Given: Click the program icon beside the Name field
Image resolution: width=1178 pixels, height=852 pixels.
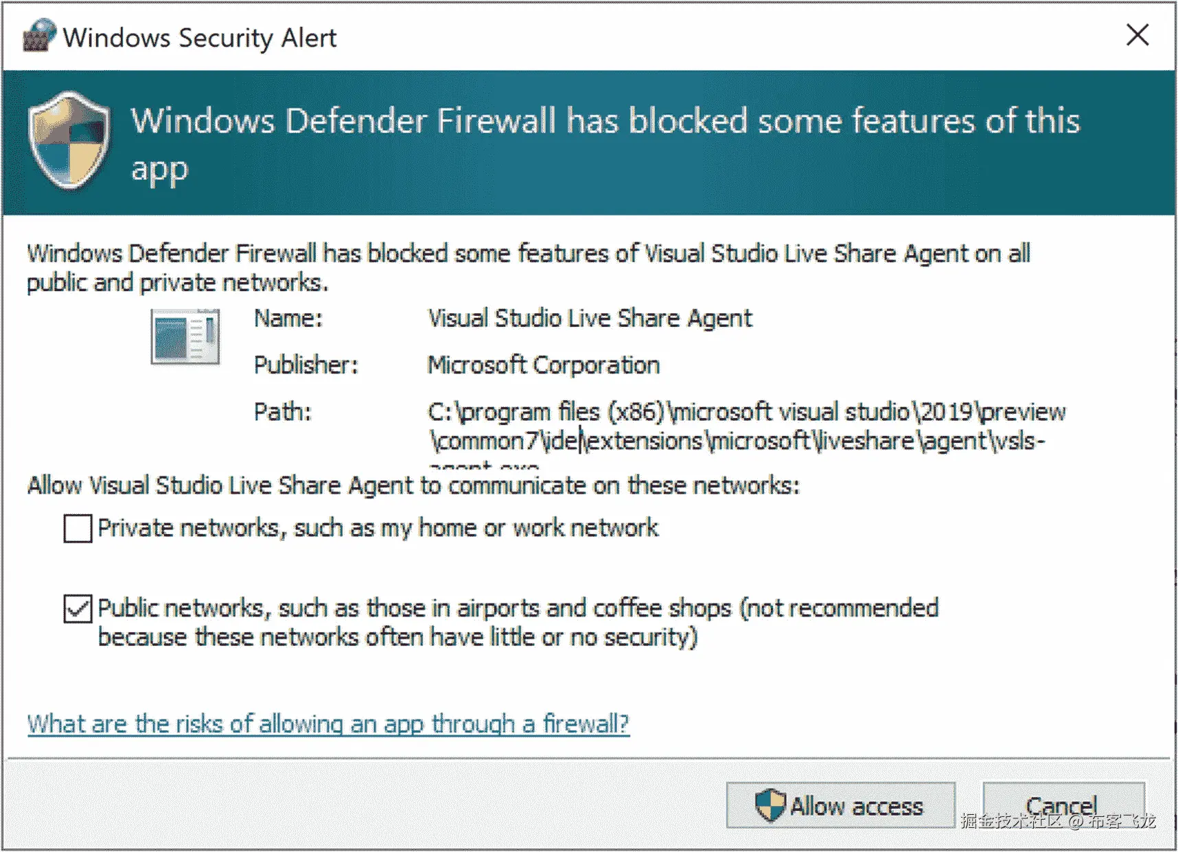Looking at the screenshot, I should coord(185,336).
